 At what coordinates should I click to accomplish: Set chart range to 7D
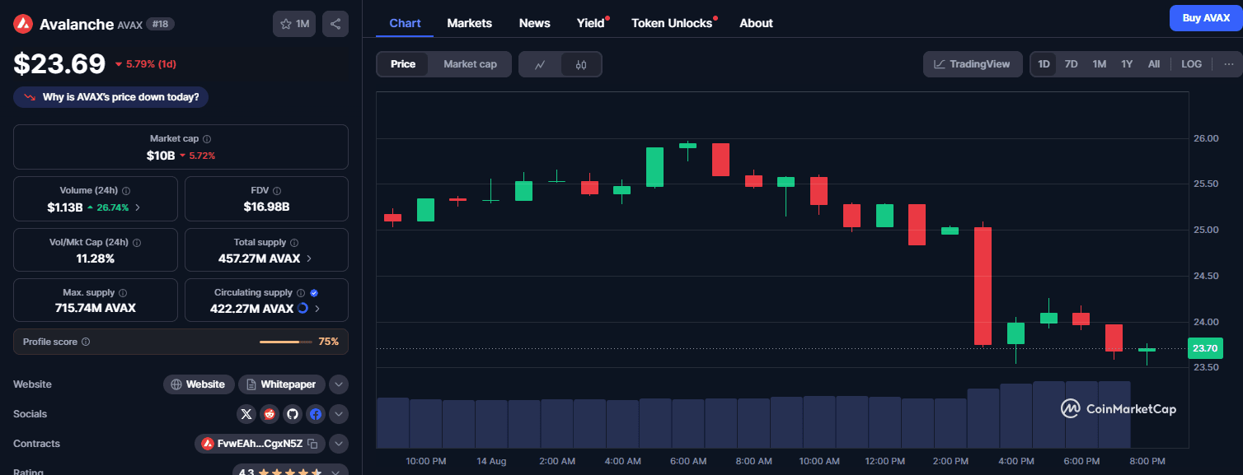pyautogui.click(x=1072, y=64)
